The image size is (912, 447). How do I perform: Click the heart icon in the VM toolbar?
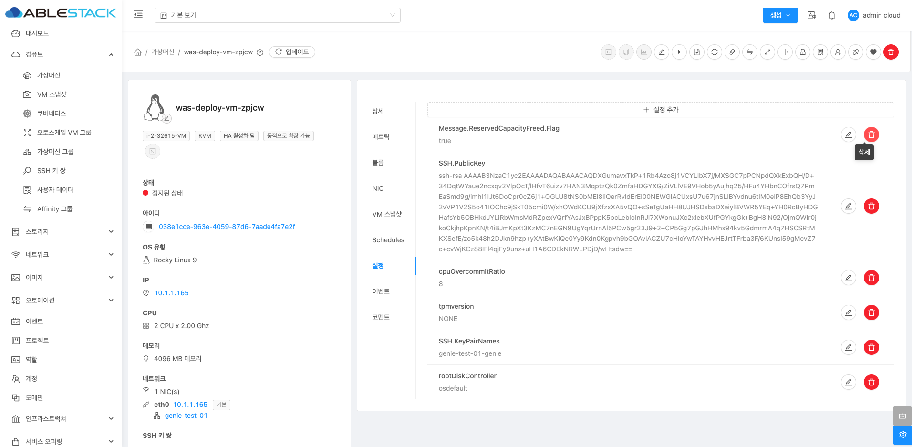pyautogui.click(x=873, y=52)
